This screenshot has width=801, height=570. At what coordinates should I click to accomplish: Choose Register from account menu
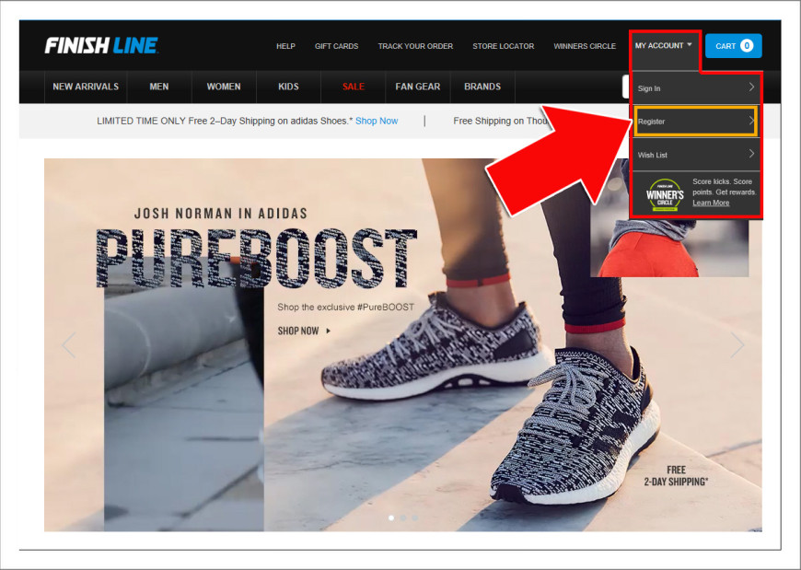[x=696, y=122]
